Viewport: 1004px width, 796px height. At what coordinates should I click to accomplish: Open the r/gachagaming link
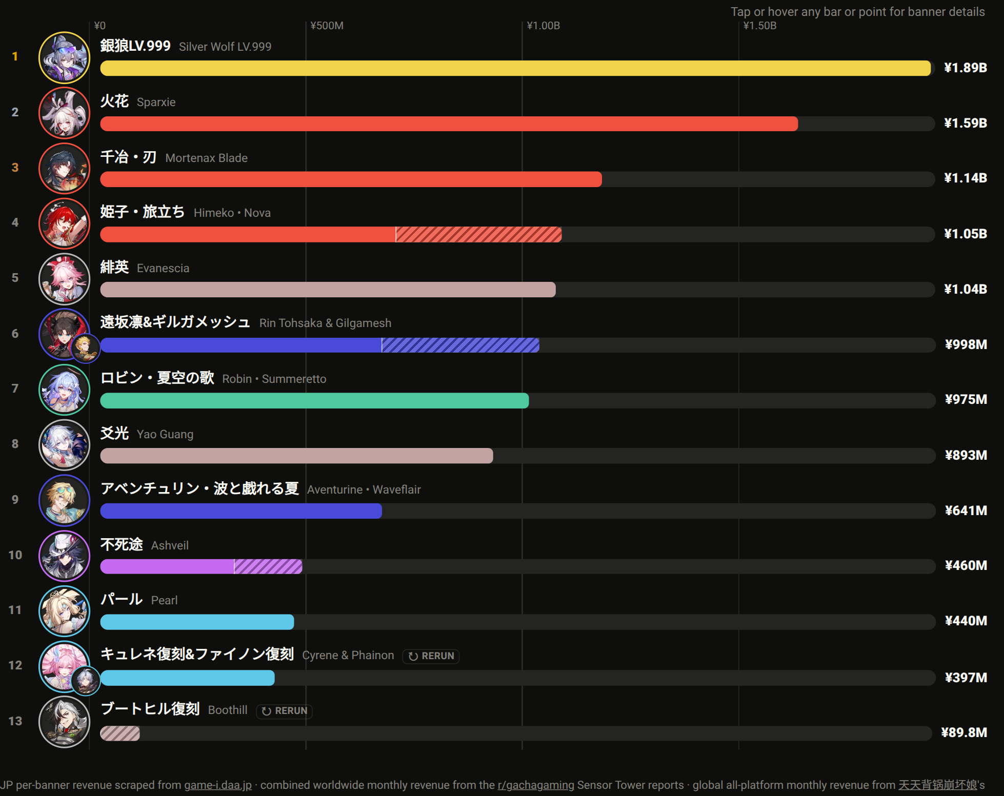(x=536, y=785)
